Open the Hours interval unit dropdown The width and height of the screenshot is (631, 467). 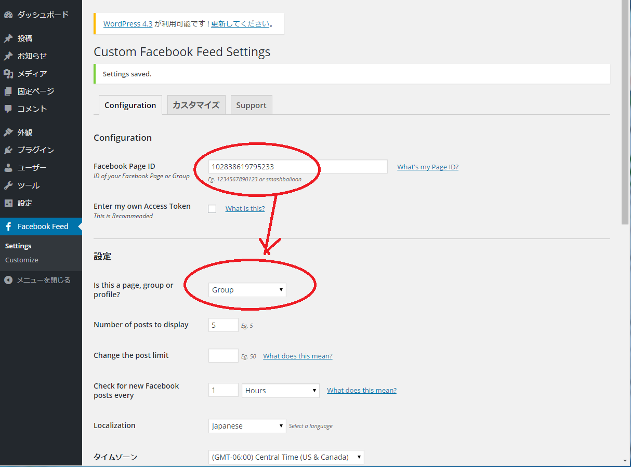point(281,391)
